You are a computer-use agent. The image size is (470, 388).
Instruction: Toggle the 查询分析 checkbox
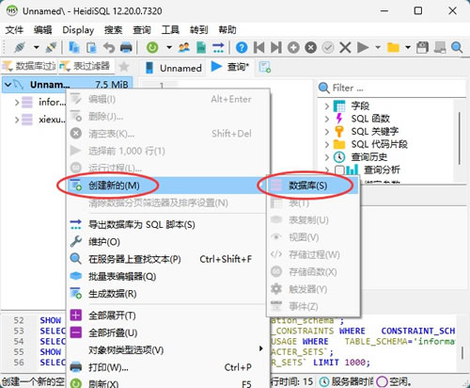click(339, 170)
